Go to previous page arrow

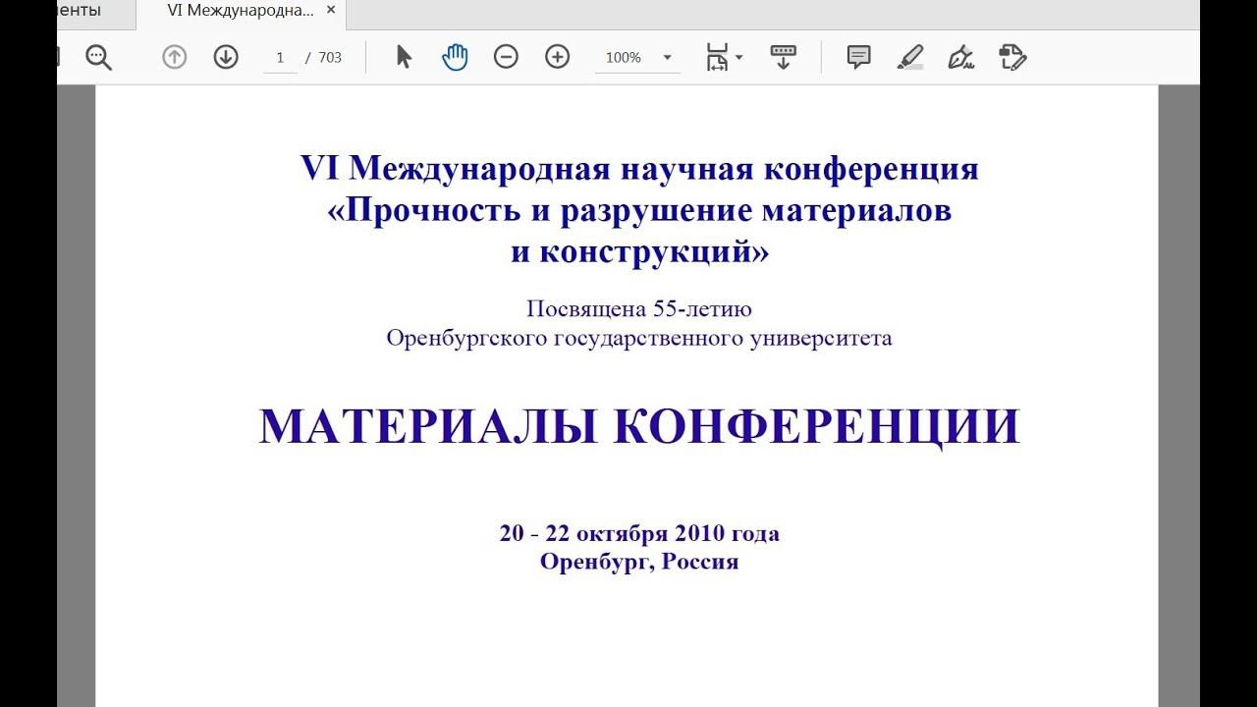point(175,57)
